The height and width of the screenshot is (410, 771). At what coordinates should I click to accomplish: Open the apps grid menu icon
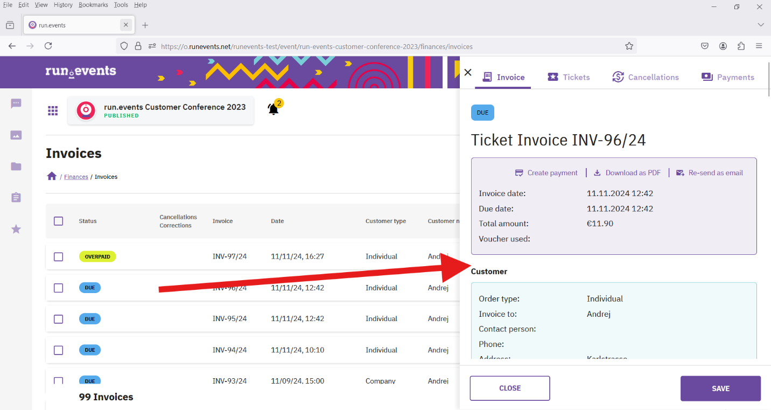53,110
